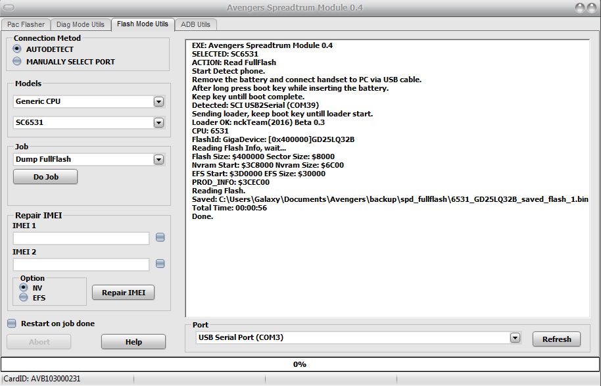
Task: Focus the IMEI 1 input field
Action: point(81,238)
